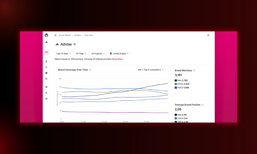Screen dimensions: 257x154
Task: Click the HOKA 2.14 position entry
Action: pos(181,118)
